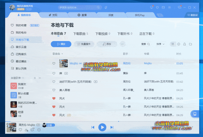Screen dimensions: 203x137
Task: Open 最近播放 in sidebar
Action: point(21,61)
